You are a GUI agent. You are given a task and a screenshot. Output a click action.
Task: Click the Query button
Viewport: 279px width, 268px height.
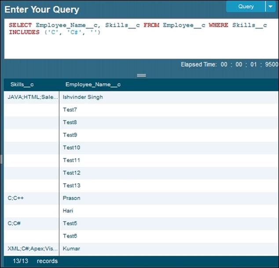click(x=246, y=7)
